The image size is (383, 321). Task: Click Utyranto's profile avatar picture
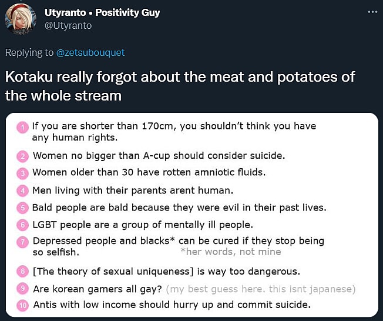[x=19, y=19]
